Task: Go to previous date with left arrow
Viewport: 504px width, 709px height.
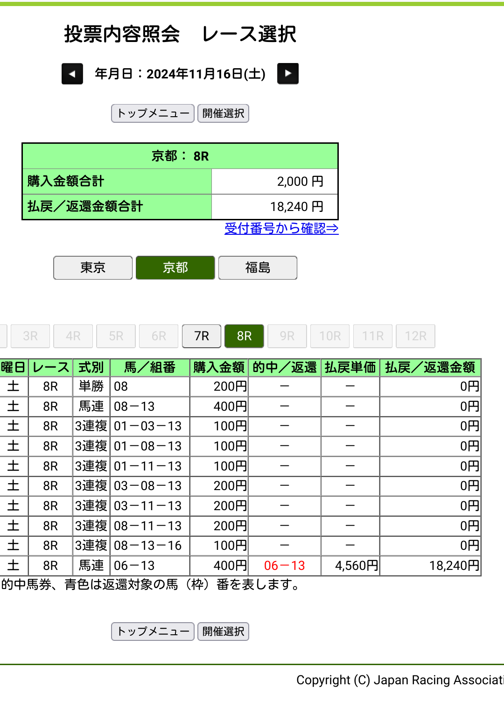Action: point(72,74)
